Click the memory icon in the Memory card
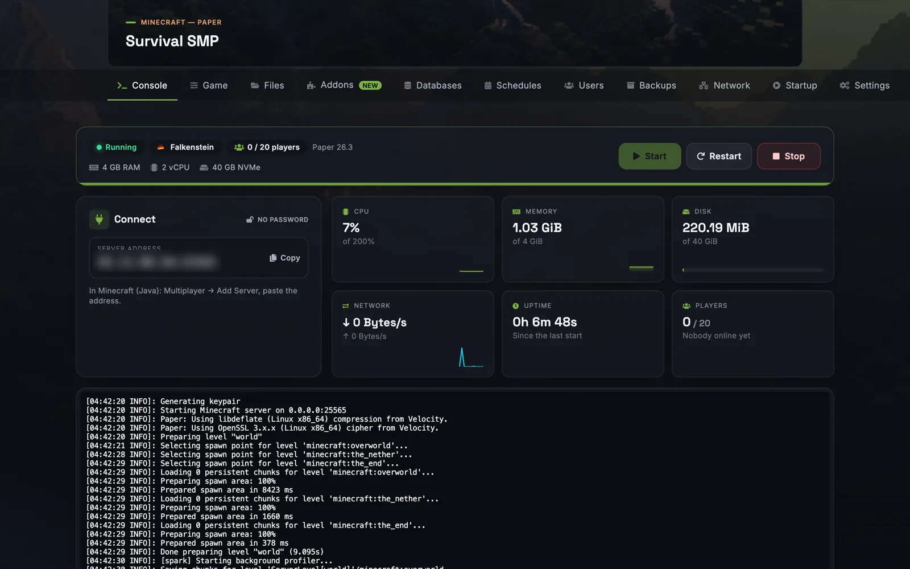The image size is (910, 569). (x=516, y=212)
